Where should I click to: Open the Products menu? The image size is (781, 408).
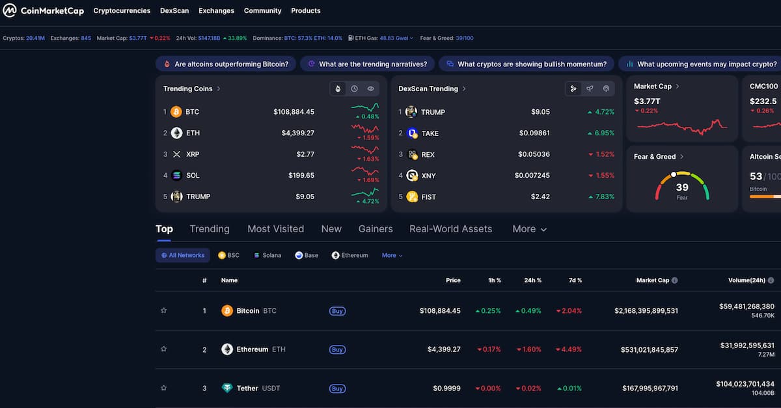coord(306,10)
